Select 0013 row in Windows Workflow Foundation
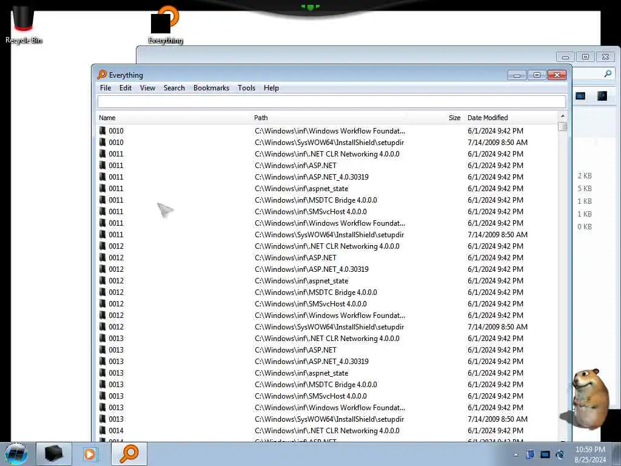The width and height of the screenshot is (621, 466). click(x=327, y=407)
